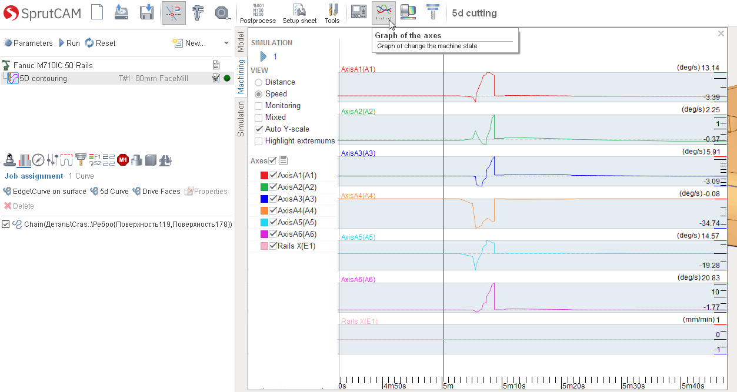Image resolution: width=737 pixels, height=392 pixels.
Task: Reset the operation
Action: (x=101, y=43)
